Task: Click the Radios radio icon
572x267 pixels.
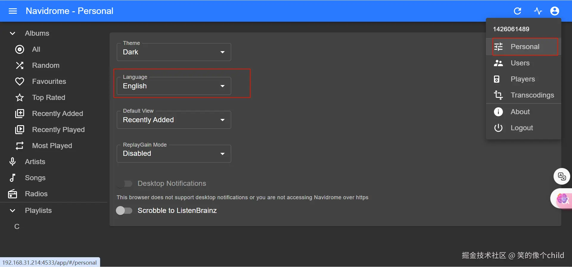Action: (13, 194)
